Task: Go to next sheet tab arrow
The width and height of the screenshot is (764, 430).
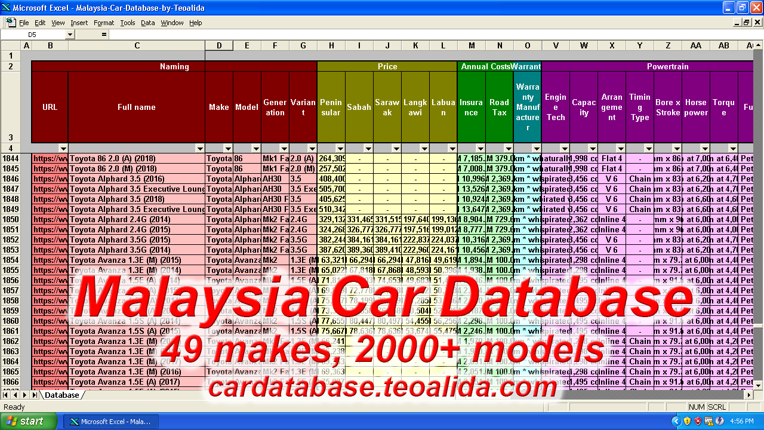Action: (24, 395)
